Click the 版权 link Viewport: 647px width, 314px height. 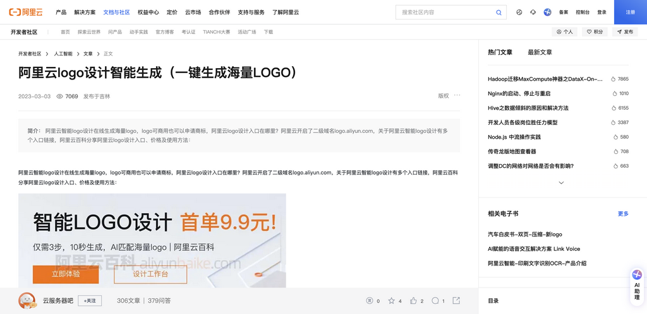pyautogui.click(x=444, y=96)
